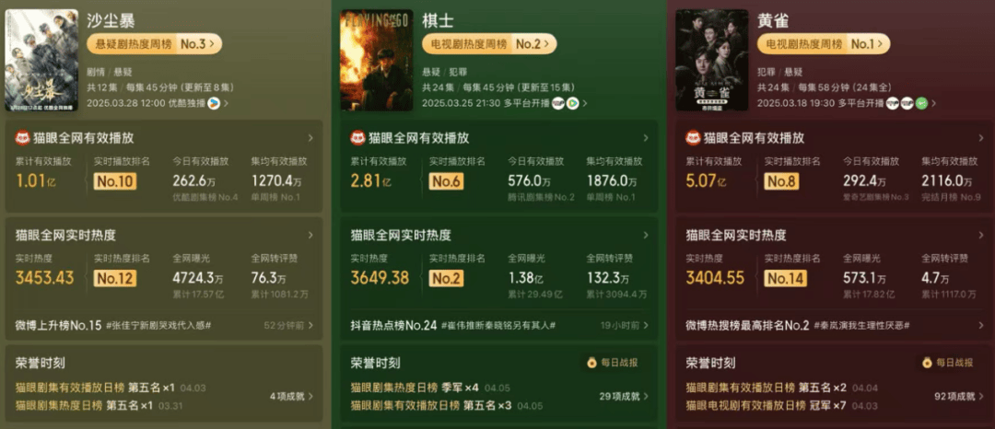View 沙尘暴 4项成就 list
The width and height of the screenshot is (995, 429).
pyautogui.click(x=291, y=397)
